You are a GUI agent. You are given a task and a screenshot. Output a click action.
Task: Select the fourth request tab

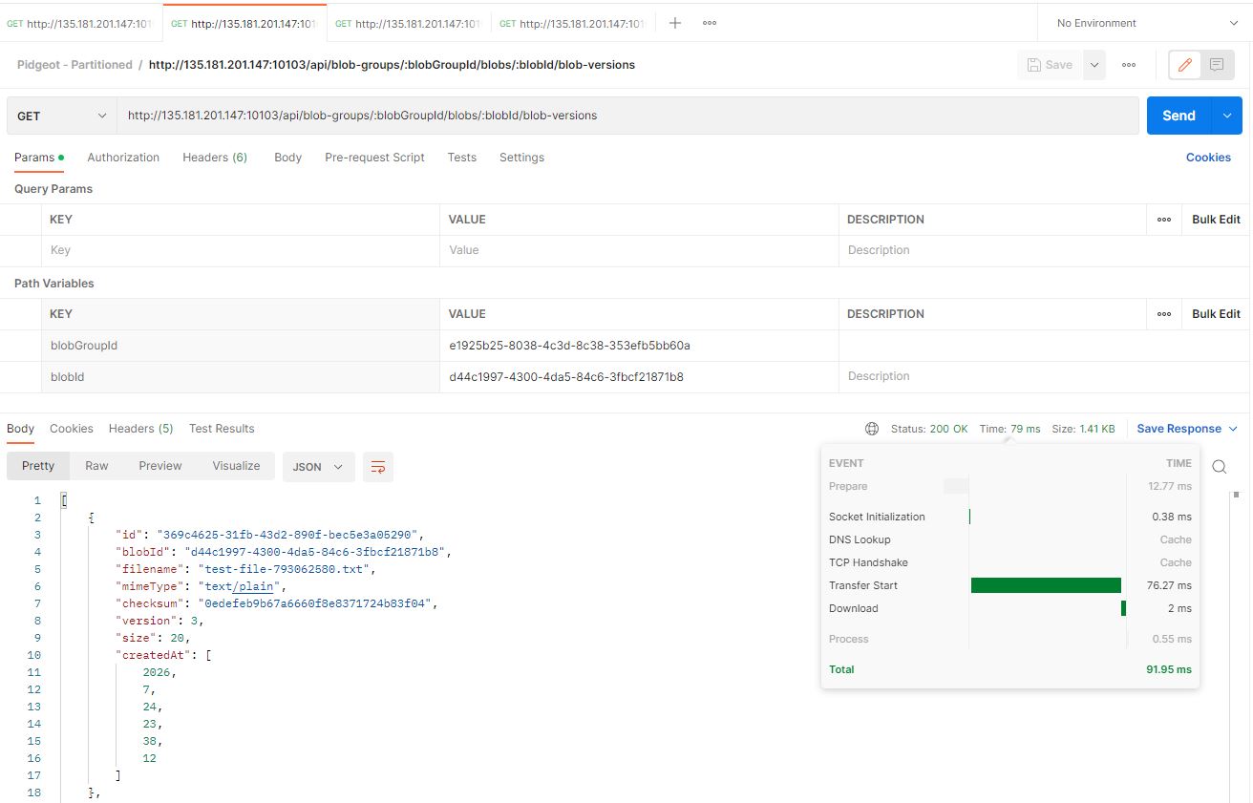click(x=572, y=23)
